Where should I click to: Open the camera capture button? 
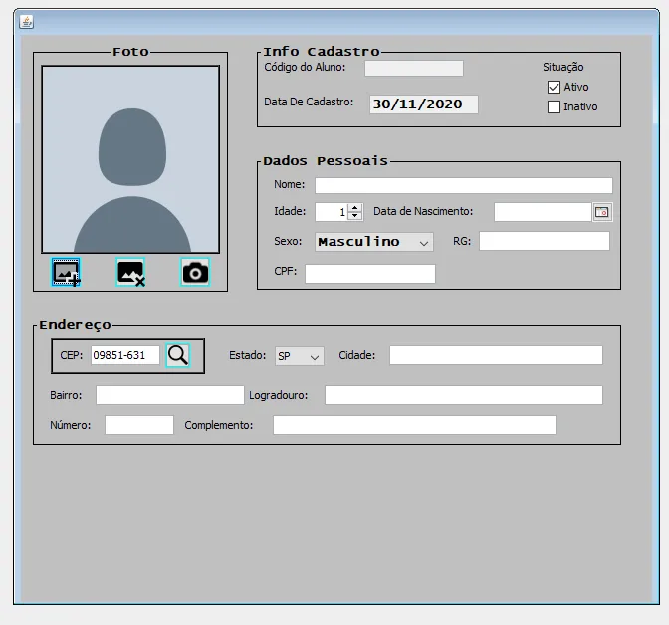click(195, 272)
